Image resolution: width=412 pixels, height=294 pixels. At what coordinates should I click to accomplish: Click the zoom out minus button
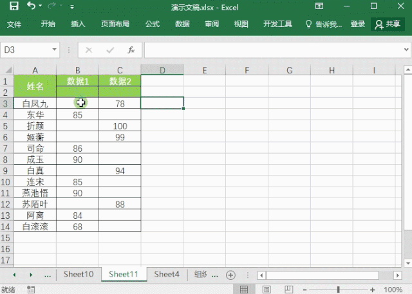coord(304,289)
